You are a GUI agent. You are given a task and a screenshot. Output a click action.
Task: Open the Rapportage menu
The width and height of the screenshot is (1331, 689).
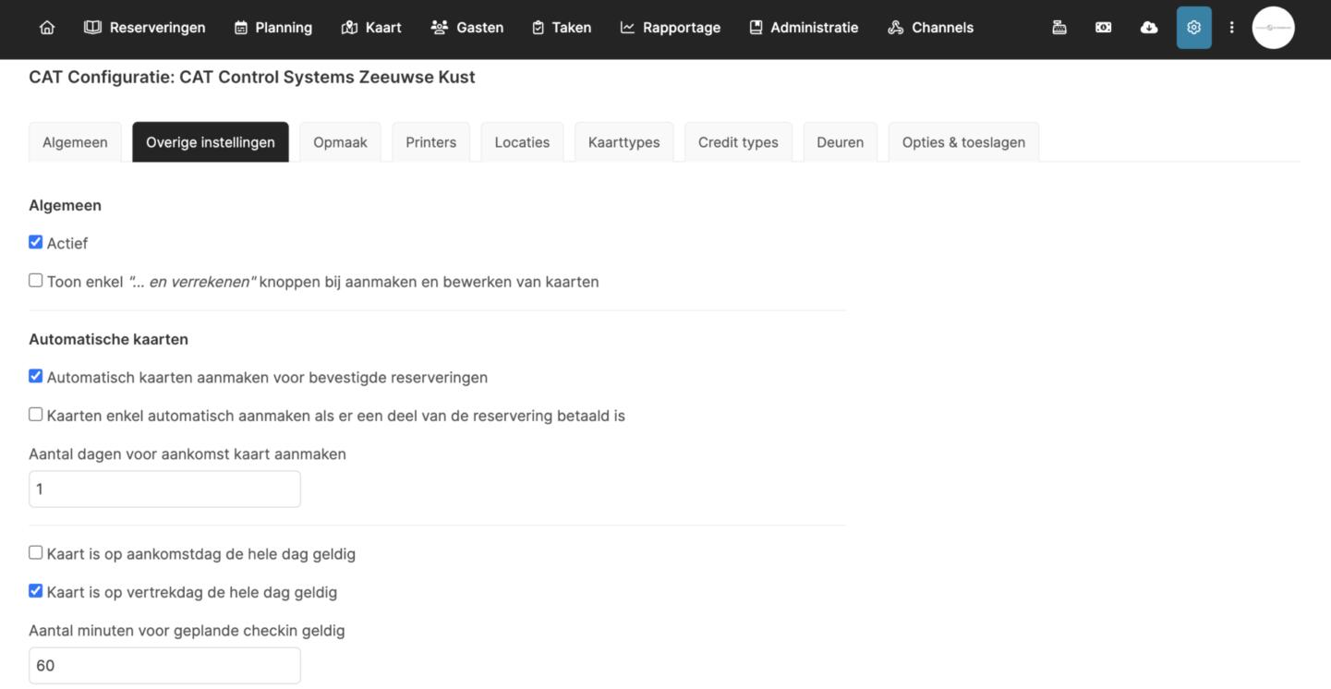671,28
